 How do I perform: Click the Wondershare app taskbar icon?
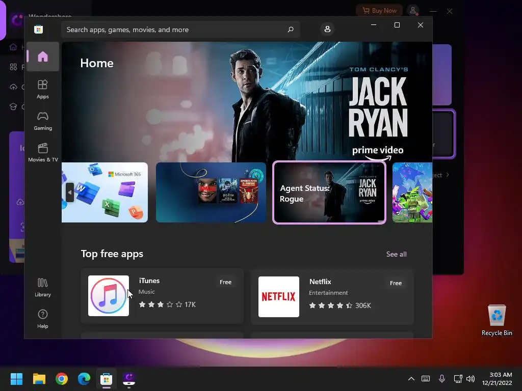129,379
